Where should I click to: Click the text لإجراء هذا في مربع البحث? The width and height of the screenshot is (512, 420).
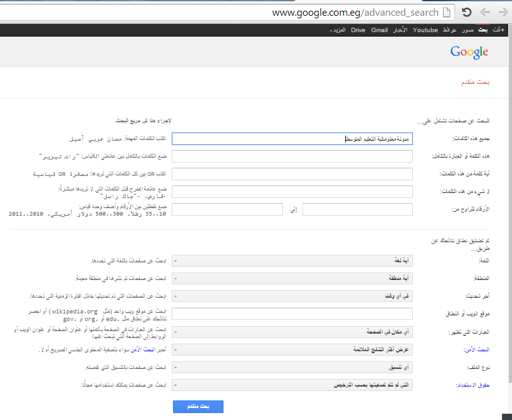(x=143, y=121)
